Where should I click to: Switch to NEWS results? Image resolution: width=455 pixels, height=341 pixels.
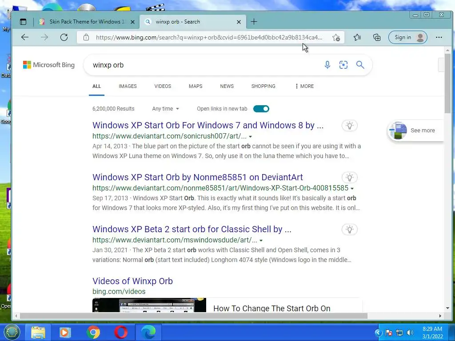[227, 86]
